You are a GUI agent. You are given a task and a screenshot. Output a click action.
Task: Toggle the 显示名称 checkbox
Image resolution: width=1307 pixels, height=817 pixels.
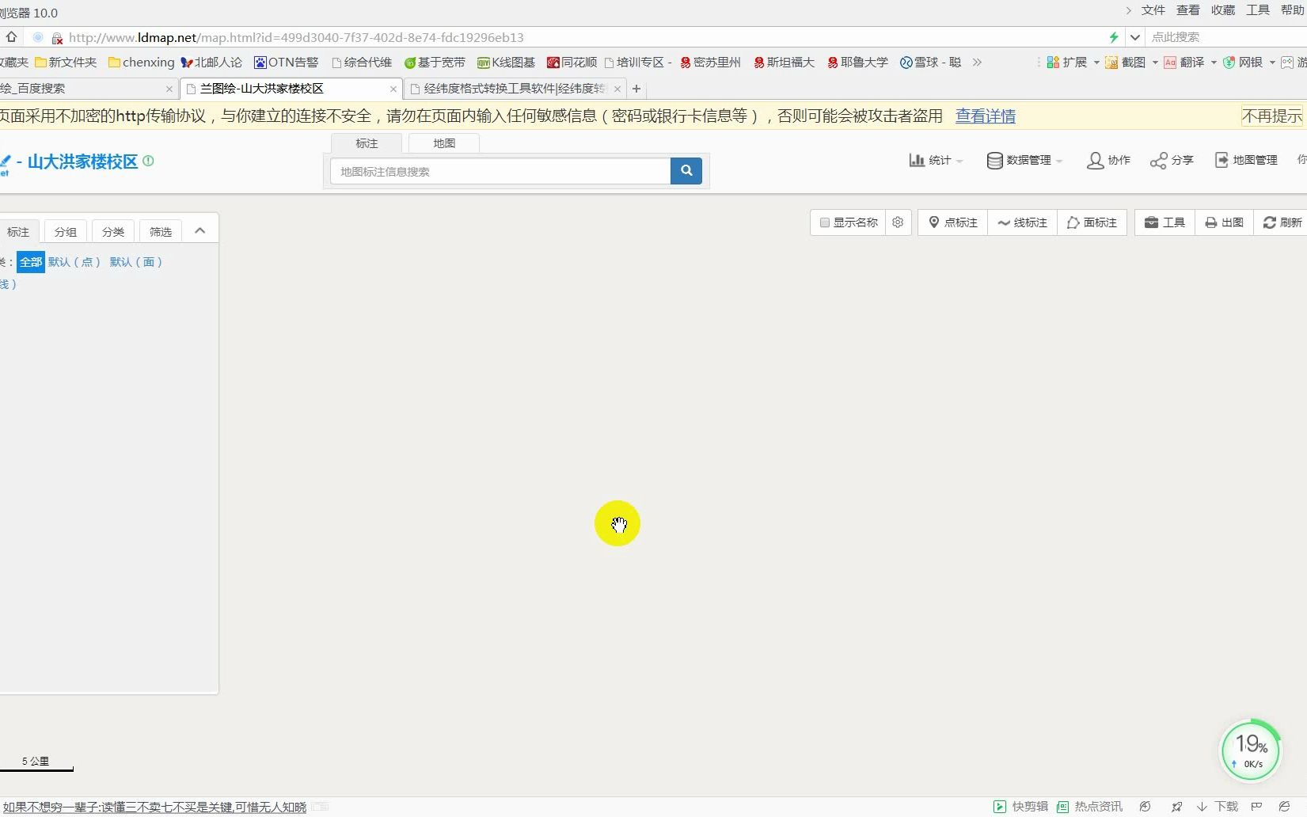point(824,222)
